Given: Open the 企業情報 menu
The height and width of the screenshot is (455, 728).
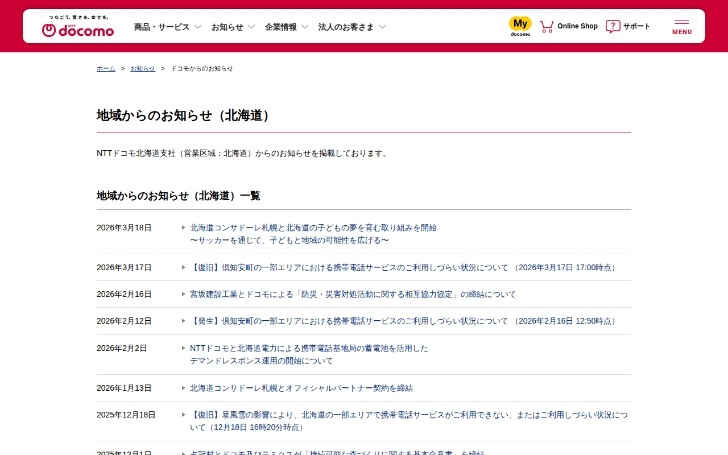Looking at the screenshot, I should 281,27.
